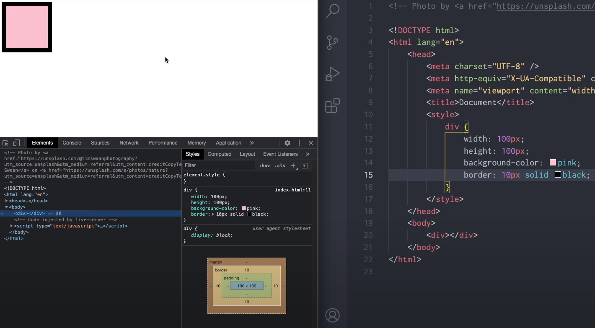This screenshot has height=328, width=595.
Task: Click the element.style rule block
Action: coord(247,178)
